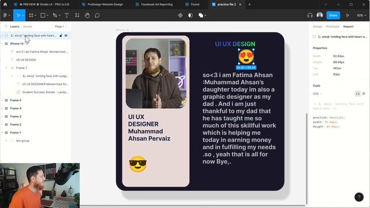The height and width of the screenshot is (208, 370).
Task: Select the Frame tool
Action: coord(31,16)
